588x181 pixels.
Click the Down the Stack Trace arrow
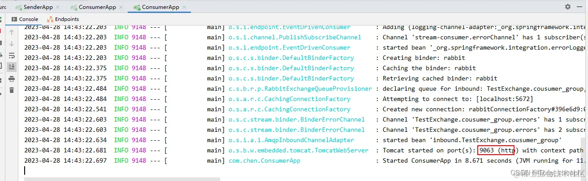point(12,44)
